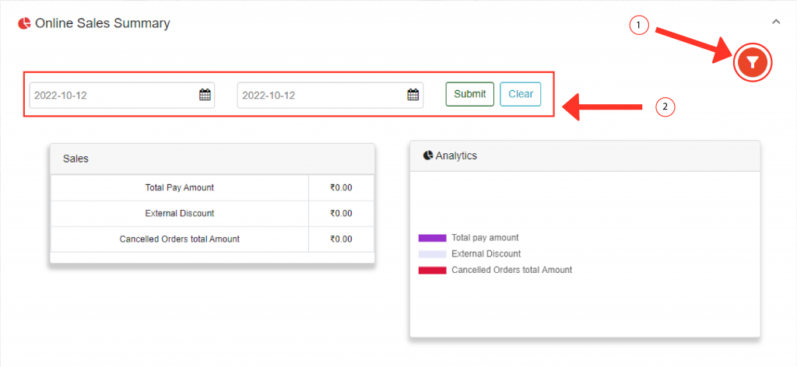Toggle the red Cancelled Orders legend swatch
Image resolution: width=797 pixels, height=367 pixels.
(432, 271)
